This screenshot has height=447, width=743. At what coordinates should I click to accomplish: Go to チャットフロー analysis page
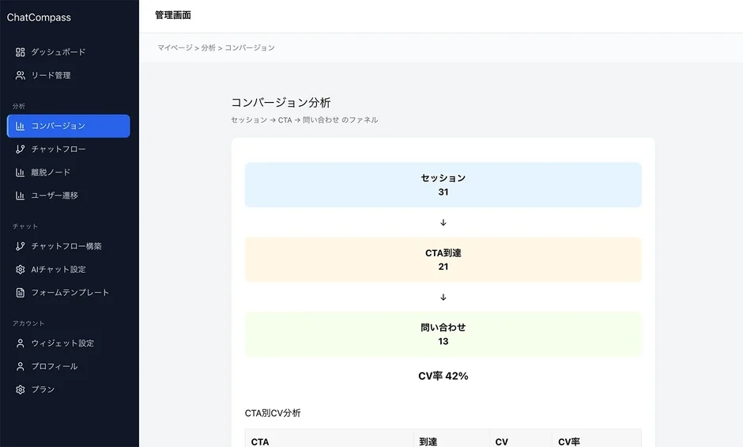pyautogui.click(x=68, y=149)
